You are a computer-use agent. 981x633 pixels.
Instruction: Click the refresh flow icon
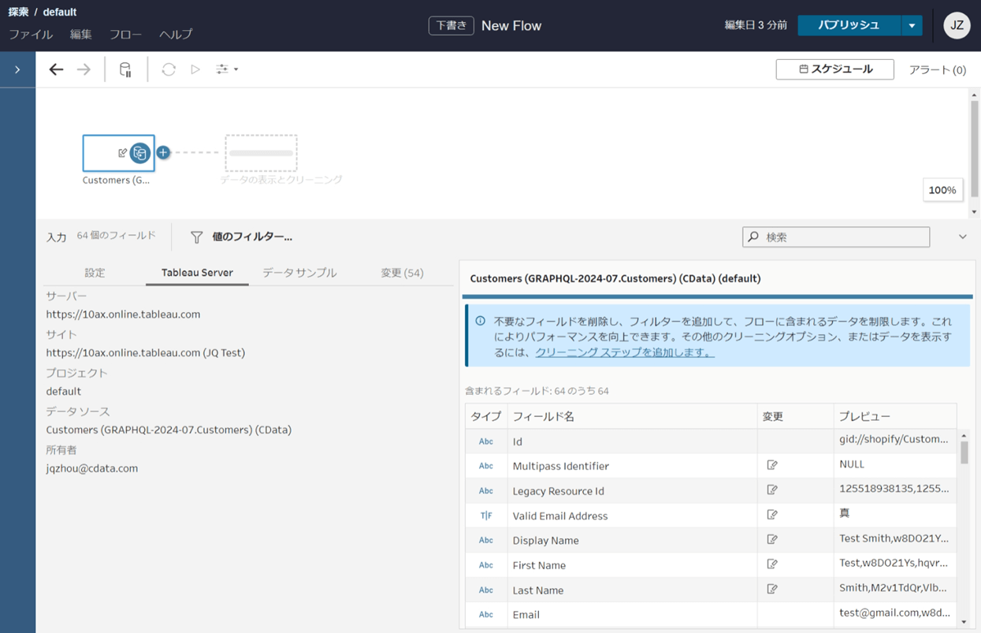[x=169, y=69]
